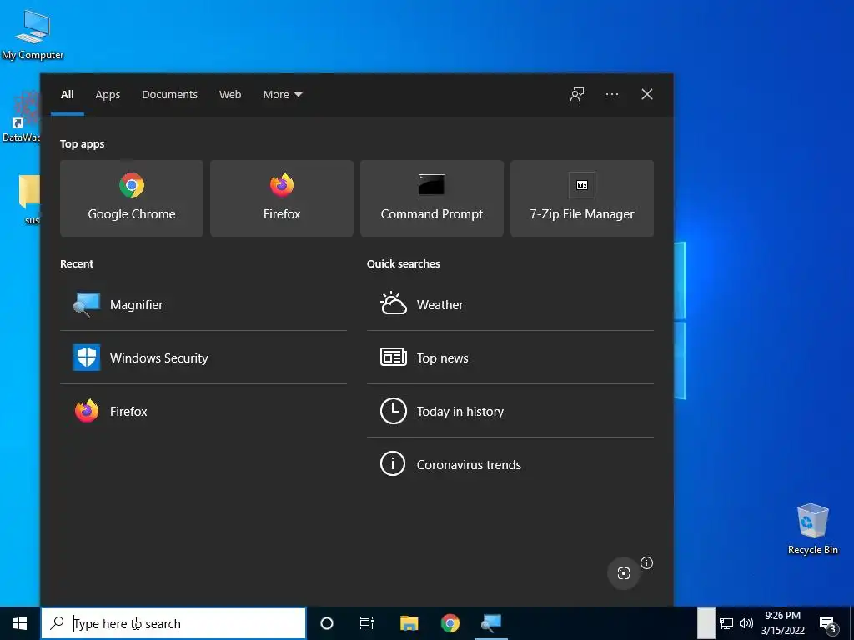This screenshot has height=640, width=854.
Task: Click the Cortana circle on taskbar
Action: 327,623
